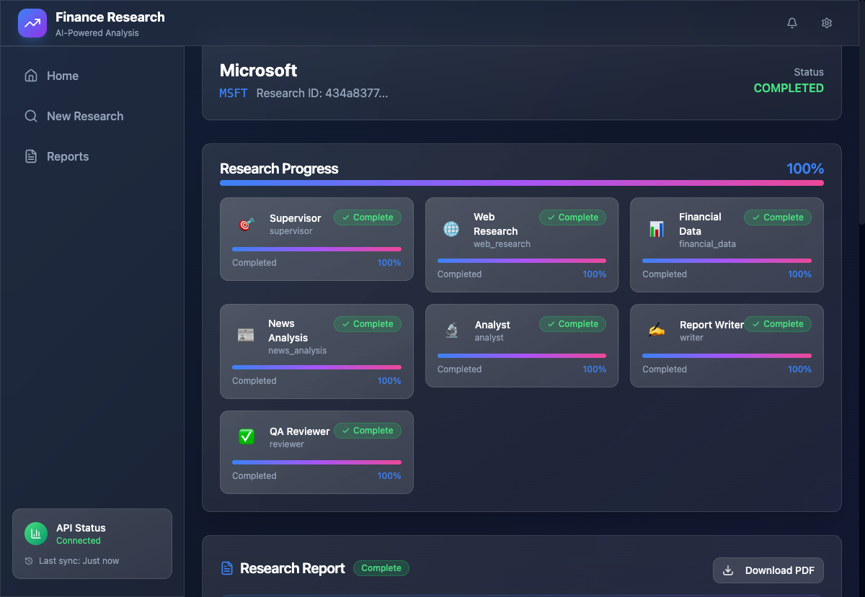Click the Financial Data bar chart icon

pos(657,229)
